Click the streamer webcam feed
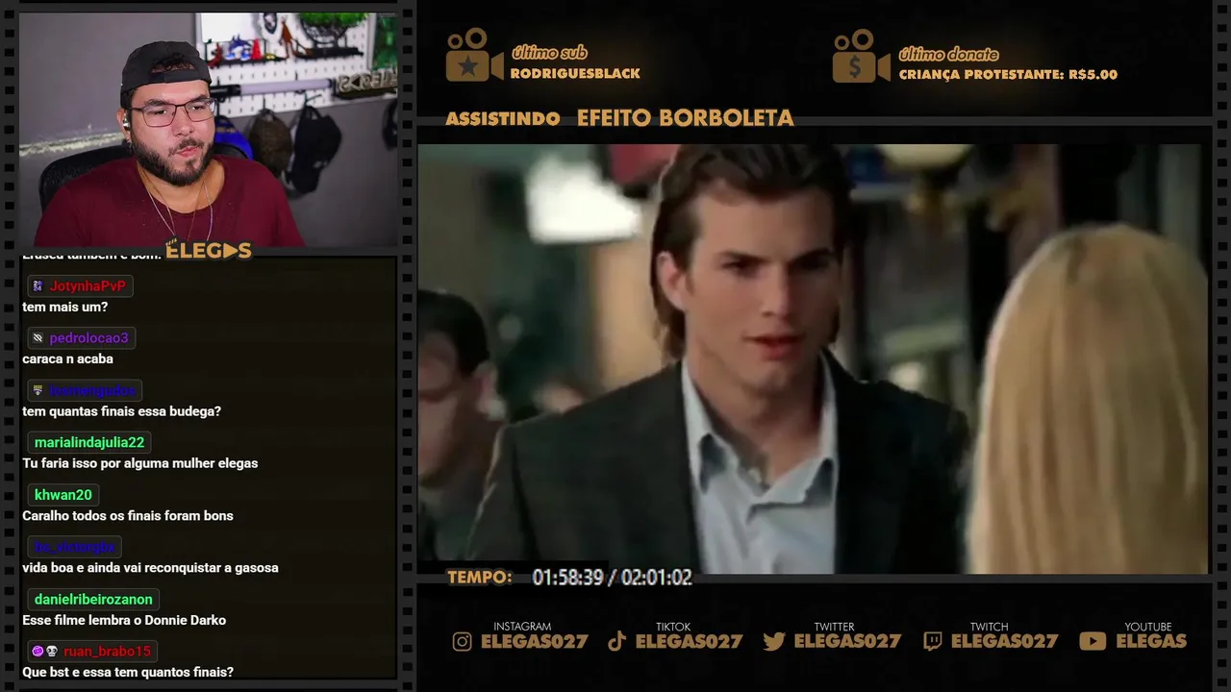The height and width of the screenshot is (692, 1231). point(209,130)
